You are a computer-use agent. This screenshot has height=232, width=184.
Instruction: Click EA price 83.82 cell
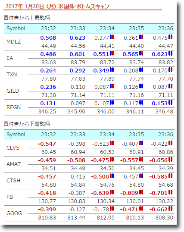coord(166,63)
